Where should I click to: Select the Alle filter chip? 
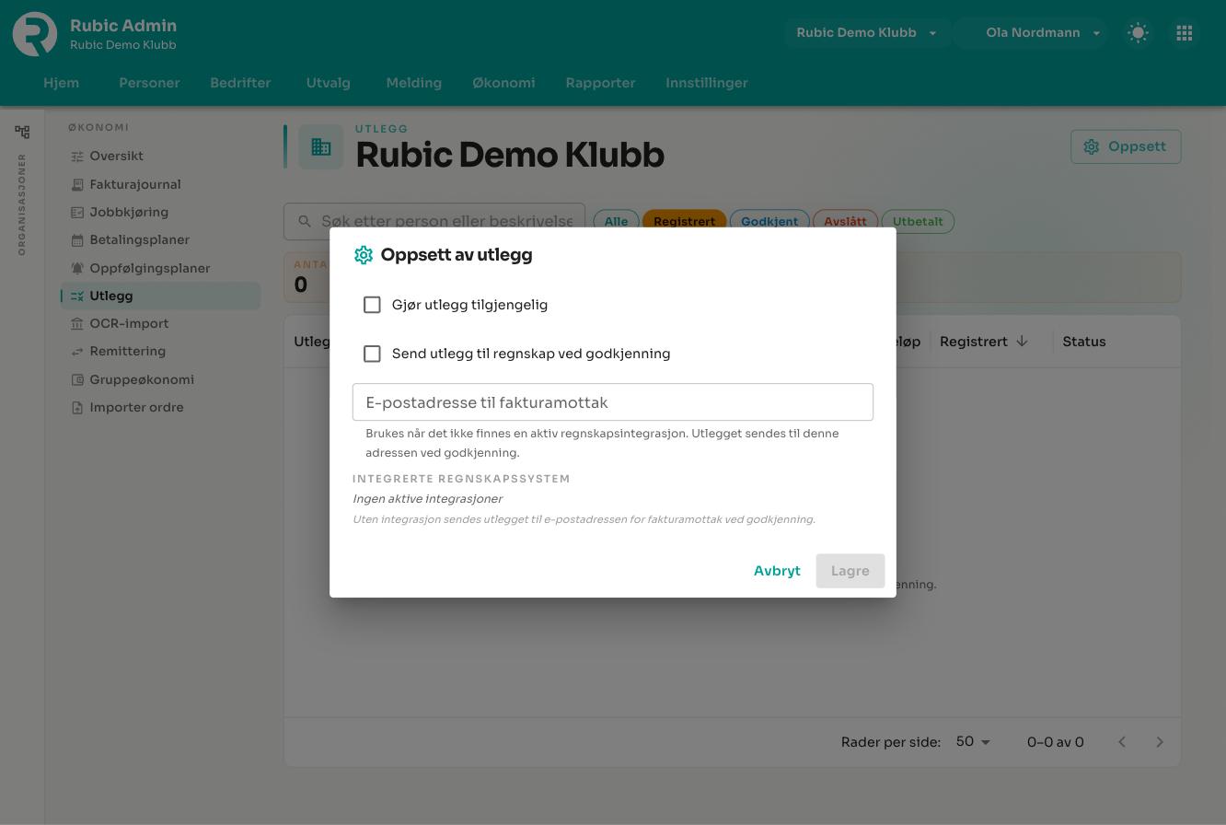click(616, 221)
